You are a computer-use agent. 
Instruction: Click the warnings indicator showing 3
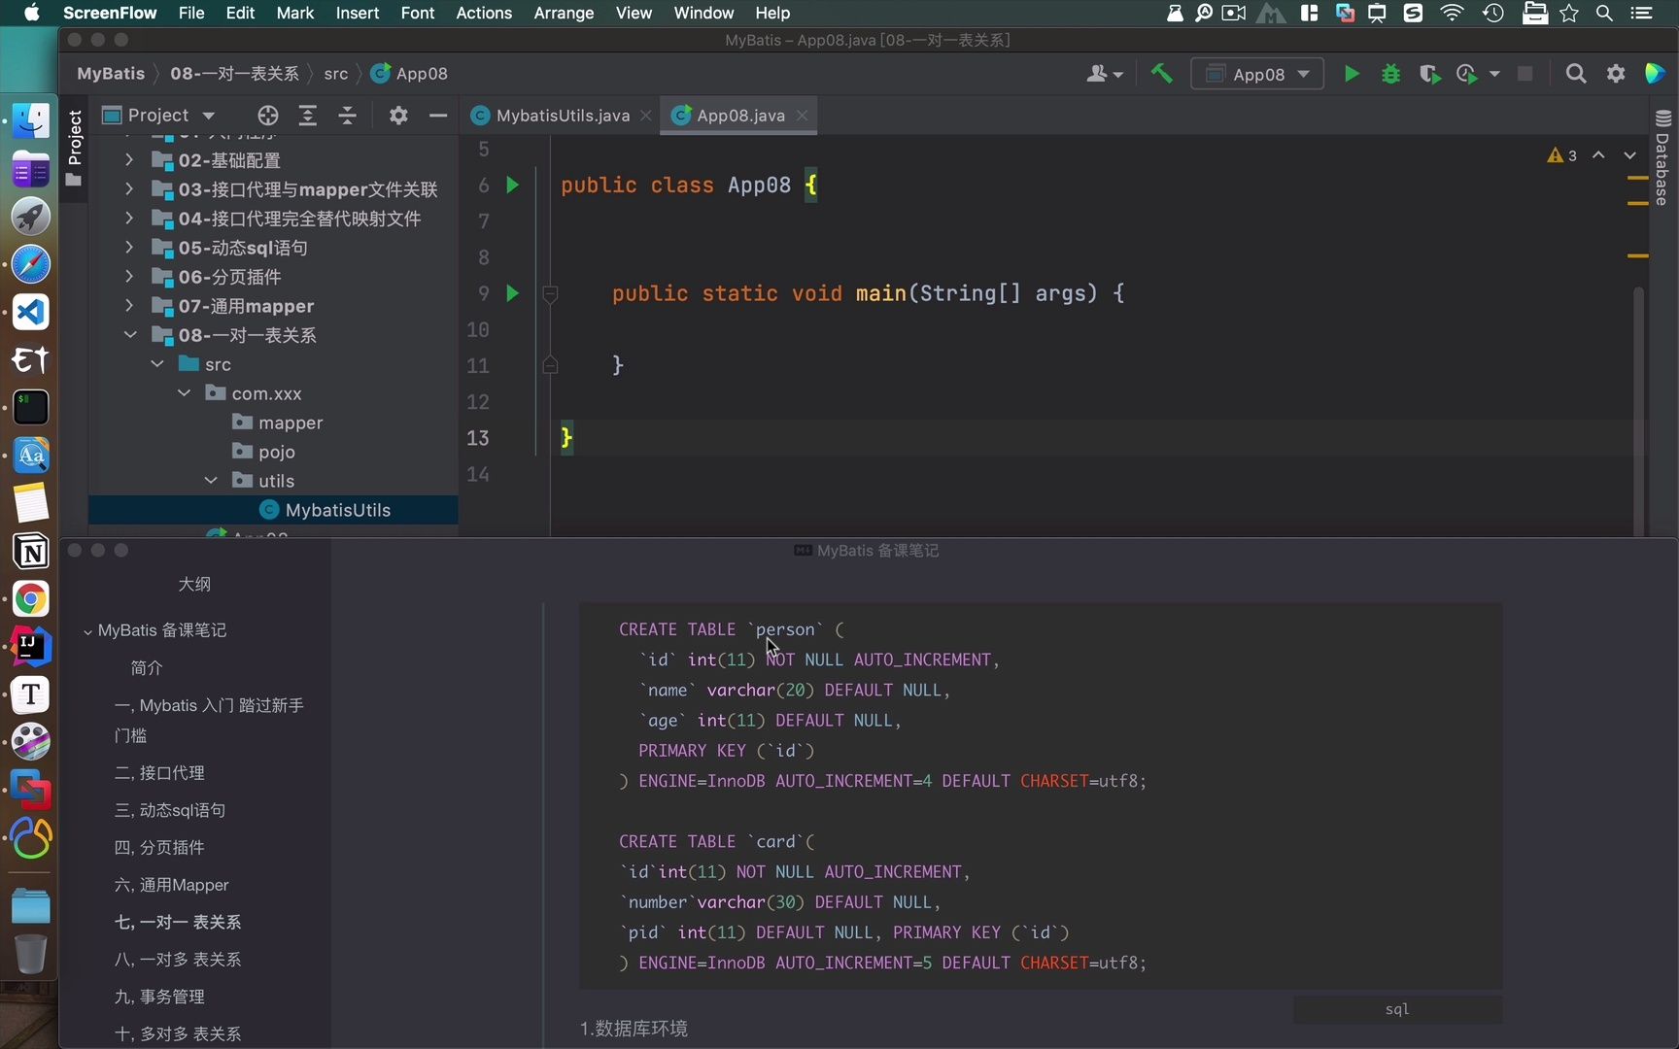[x=1562, y=155]
